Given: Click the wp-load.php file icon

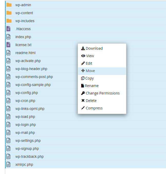Looking at the screenshot, I should (8, 117).
